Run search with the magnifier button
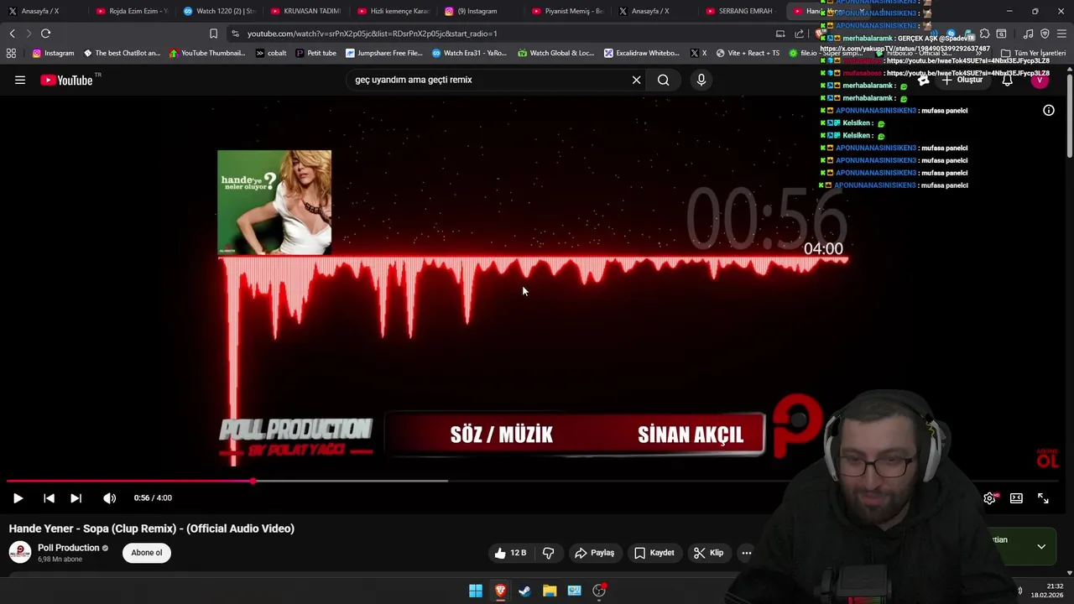 pyautogui.click(x=664, y=80)
